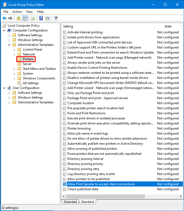The height and width of the screenshot is (211, 184).
Task: Select the Point and Print Restrictions setting
Action: click(x=86, y=113)
